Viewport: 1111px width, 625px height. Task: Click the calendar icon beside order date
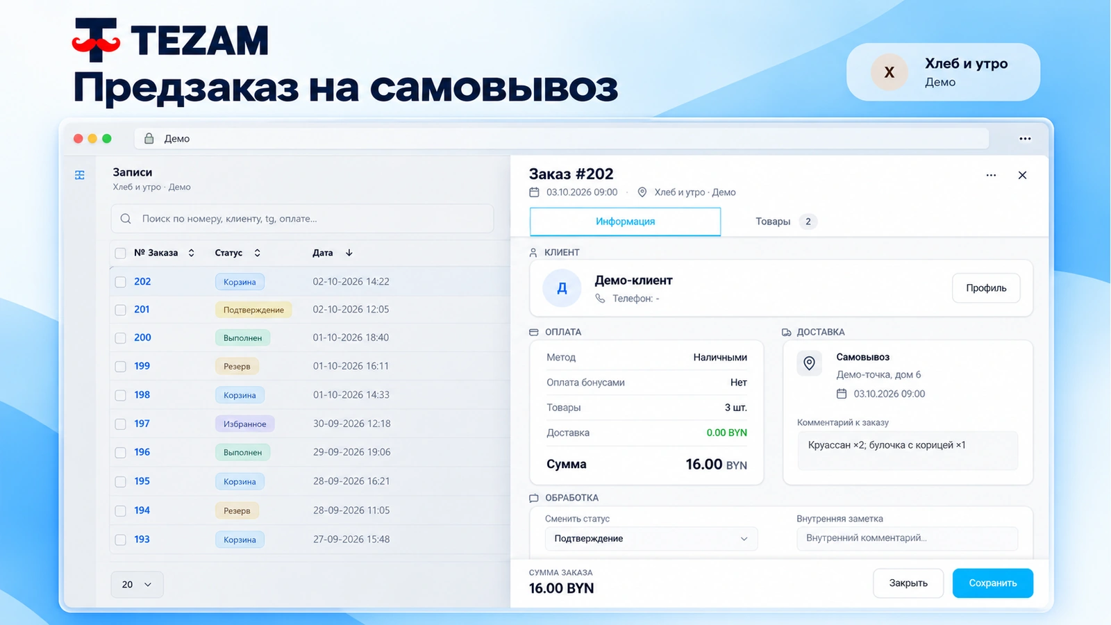click(534, 192)
